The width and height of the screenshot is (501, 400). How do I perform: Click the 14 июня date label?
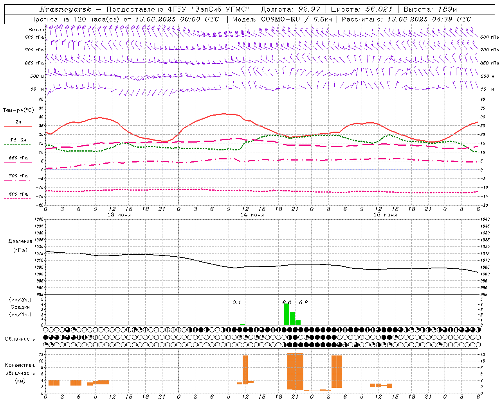[252, 215]
